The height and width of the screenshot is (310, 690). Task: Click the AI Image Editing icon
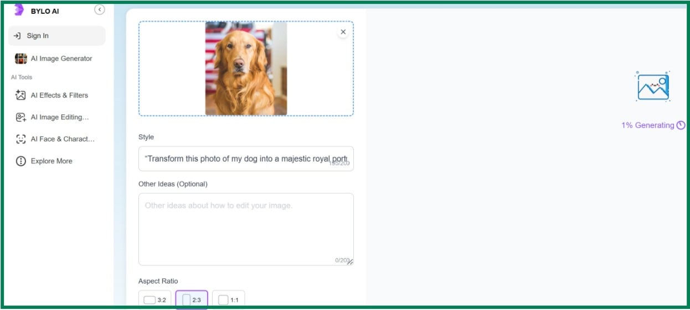[x=21, y=117]
